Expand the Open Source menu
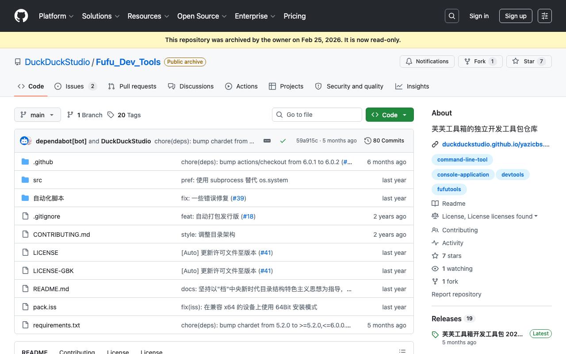The image size is (566, 354). point(202,16)
